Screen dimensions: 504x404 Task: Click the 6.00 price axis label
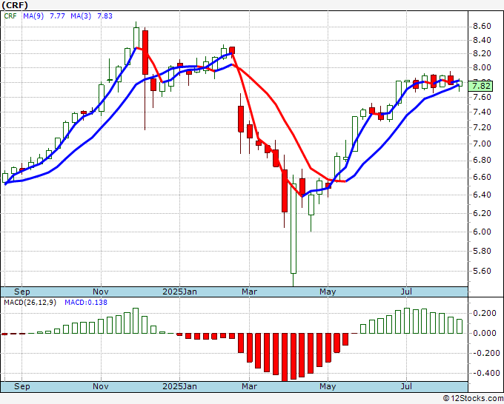482,232
